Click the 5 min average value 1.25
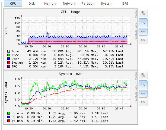Screen dimensions: 166x130 point(52,117)
